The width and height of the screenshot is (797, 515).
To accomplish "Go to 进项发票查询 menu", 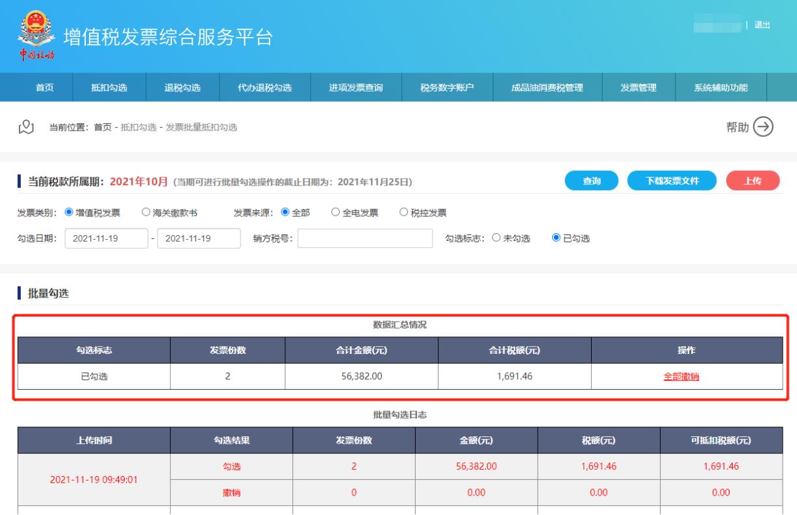I will click(x=356, y=89).
